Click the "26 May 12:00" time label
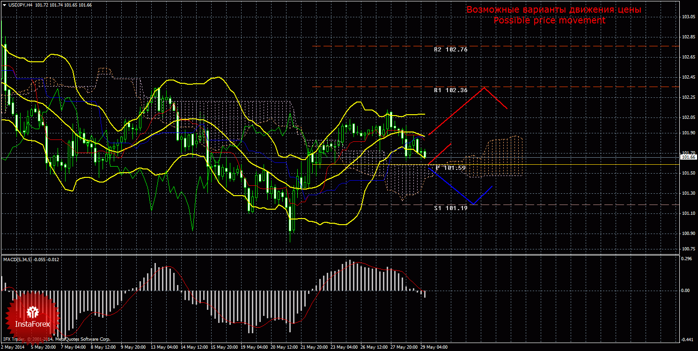 coord(374,347)
